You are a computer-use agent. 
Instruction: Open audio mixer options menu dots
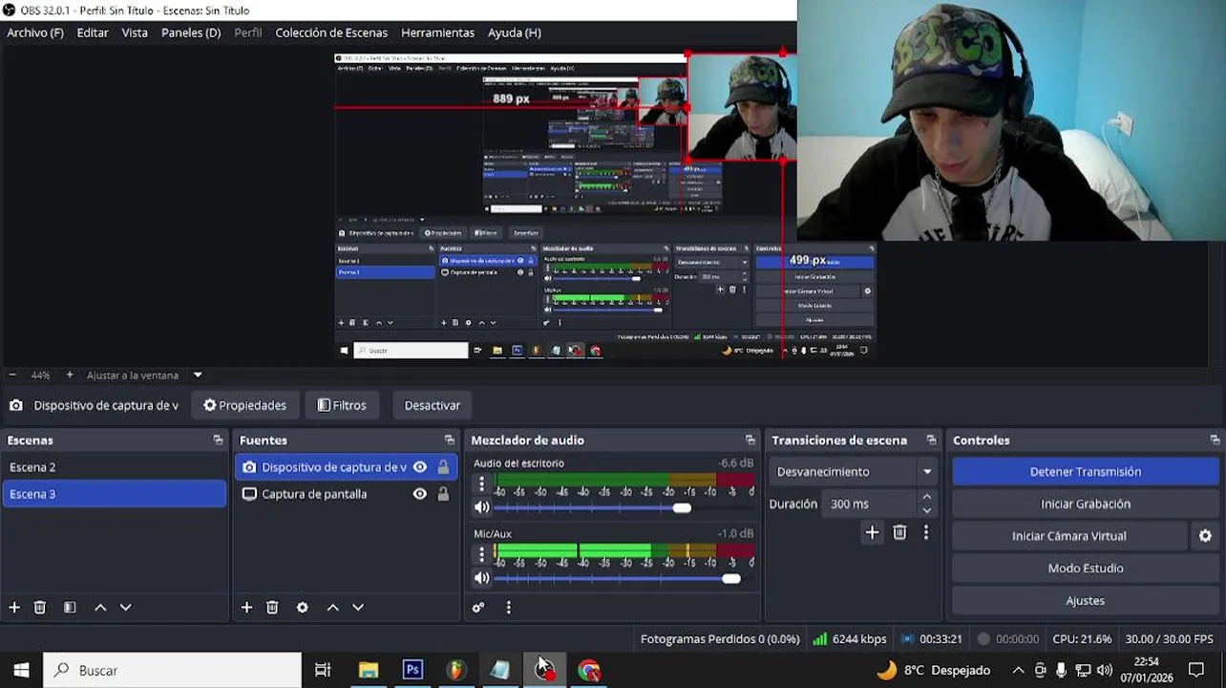click(x=508, y=607)
